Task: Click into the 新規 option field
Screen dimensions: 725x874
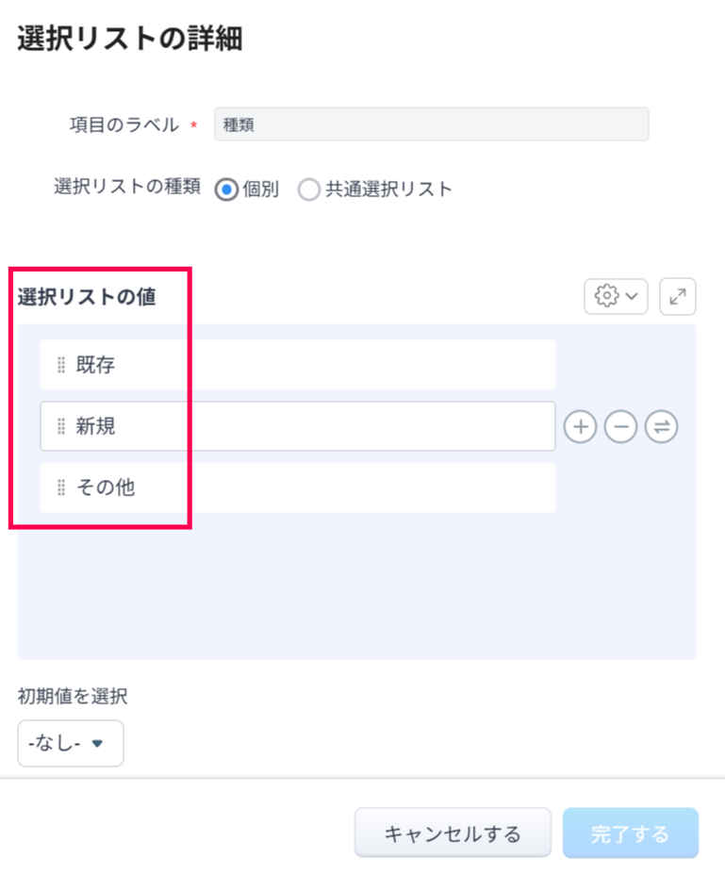Action: coord(311,426)
